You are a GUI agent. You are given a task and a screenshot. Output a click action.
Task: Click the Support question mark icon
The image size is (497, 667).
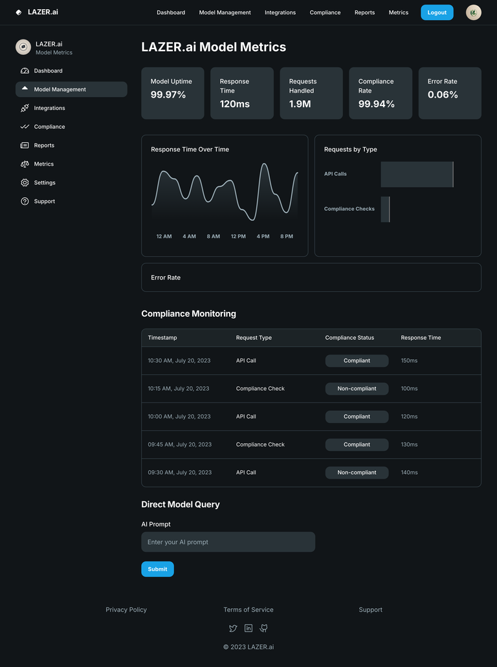25,201
